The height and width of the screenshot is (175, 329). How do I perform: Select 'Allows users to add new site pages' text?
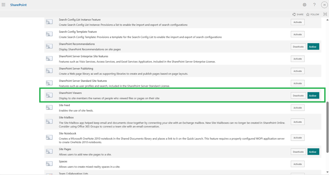pyautogui.click(x=85, y=154)
